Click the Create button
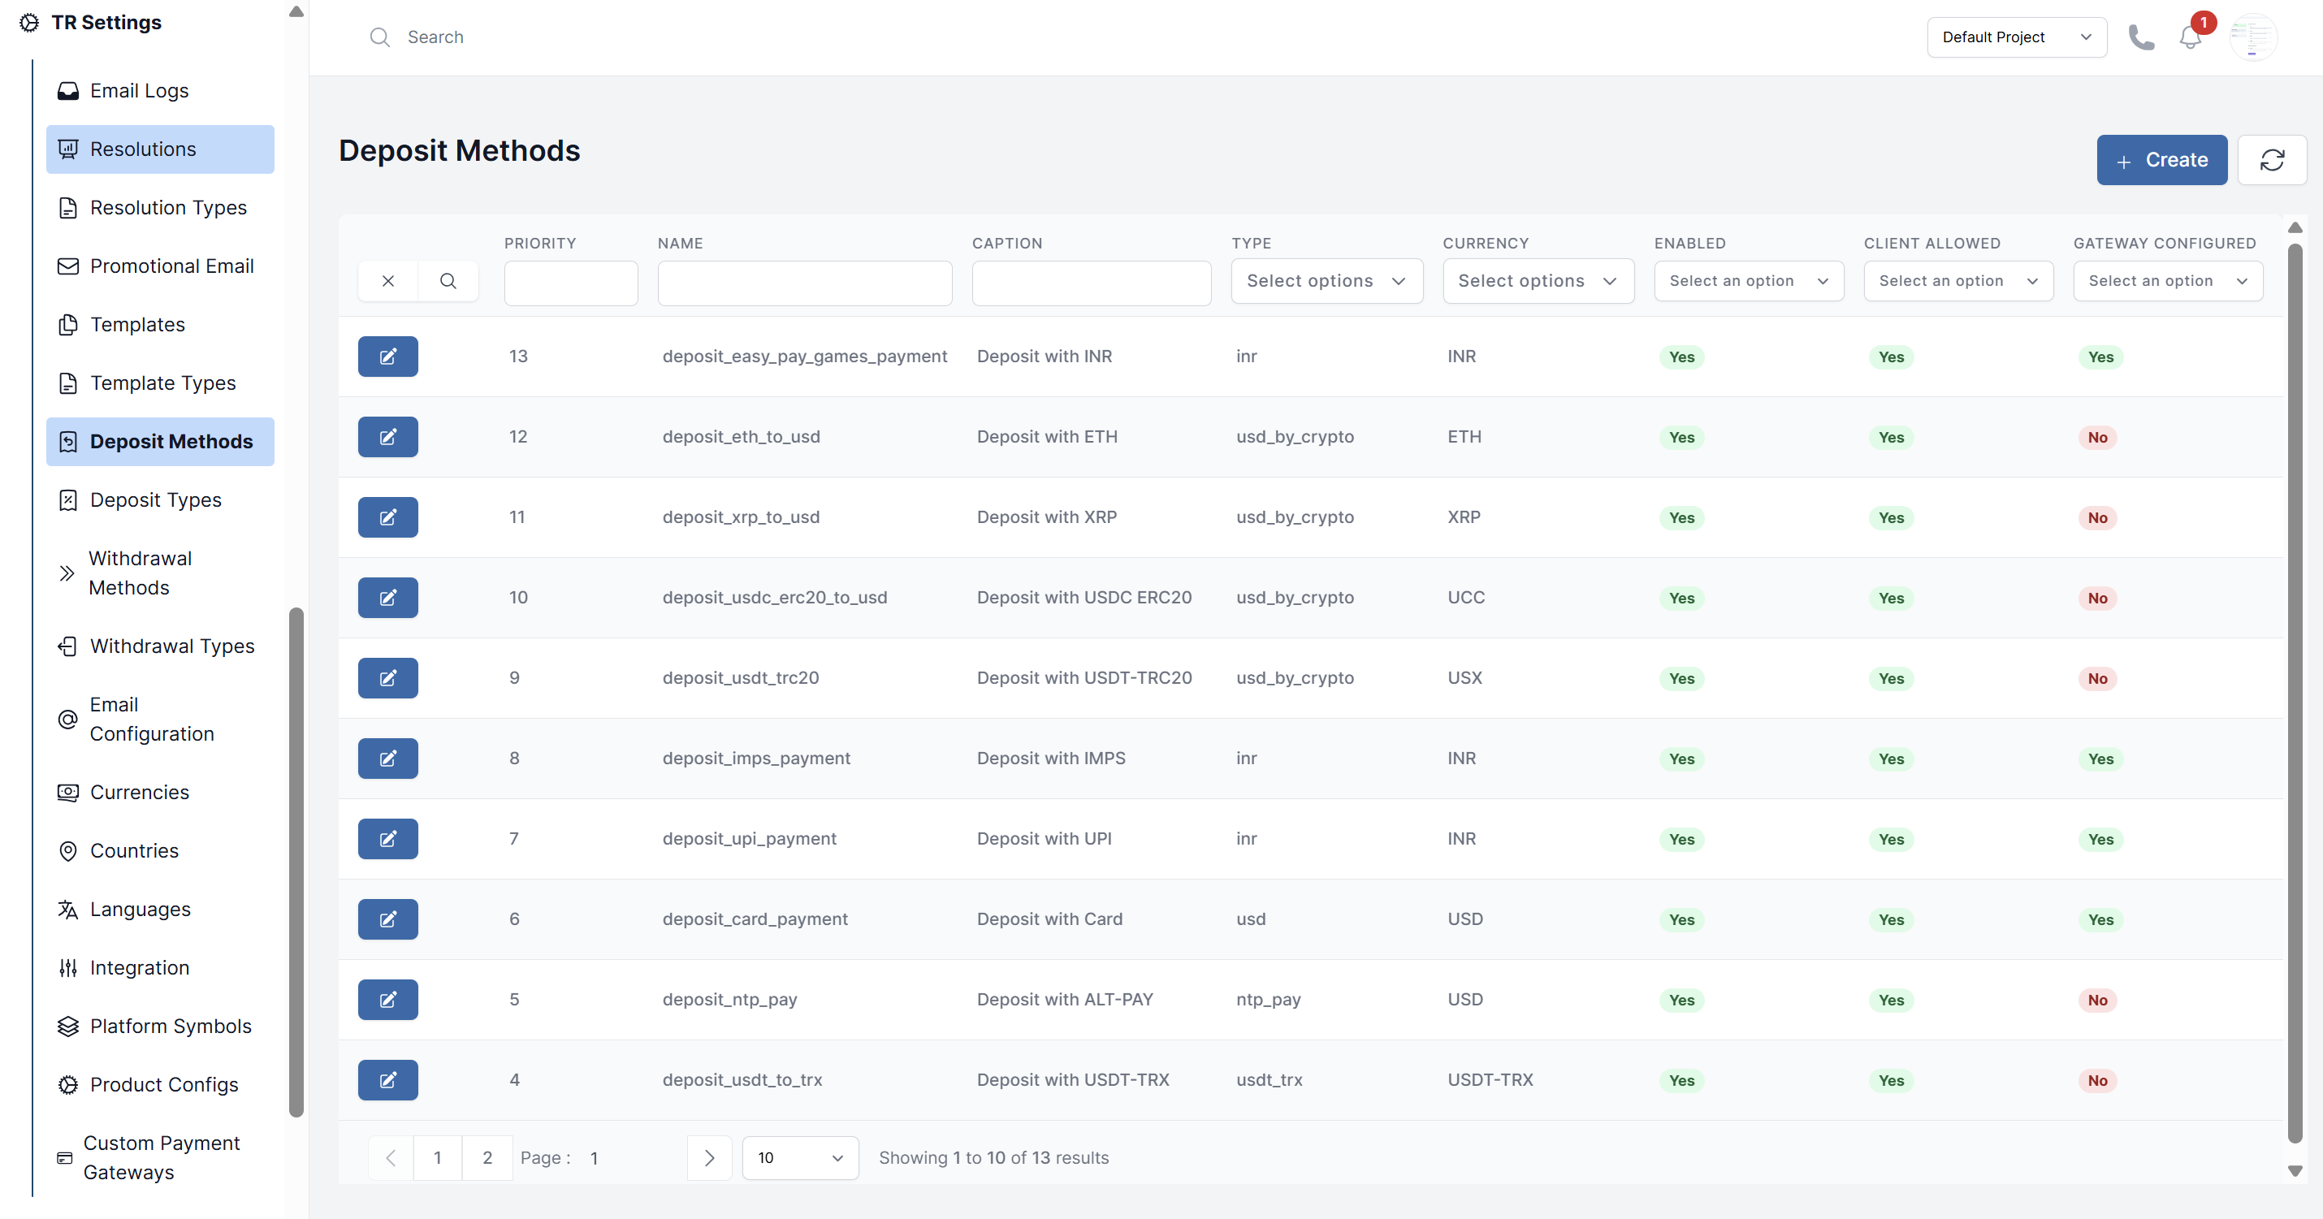Viewport: 2323px width, 1219px height. tap(2161, 160)
